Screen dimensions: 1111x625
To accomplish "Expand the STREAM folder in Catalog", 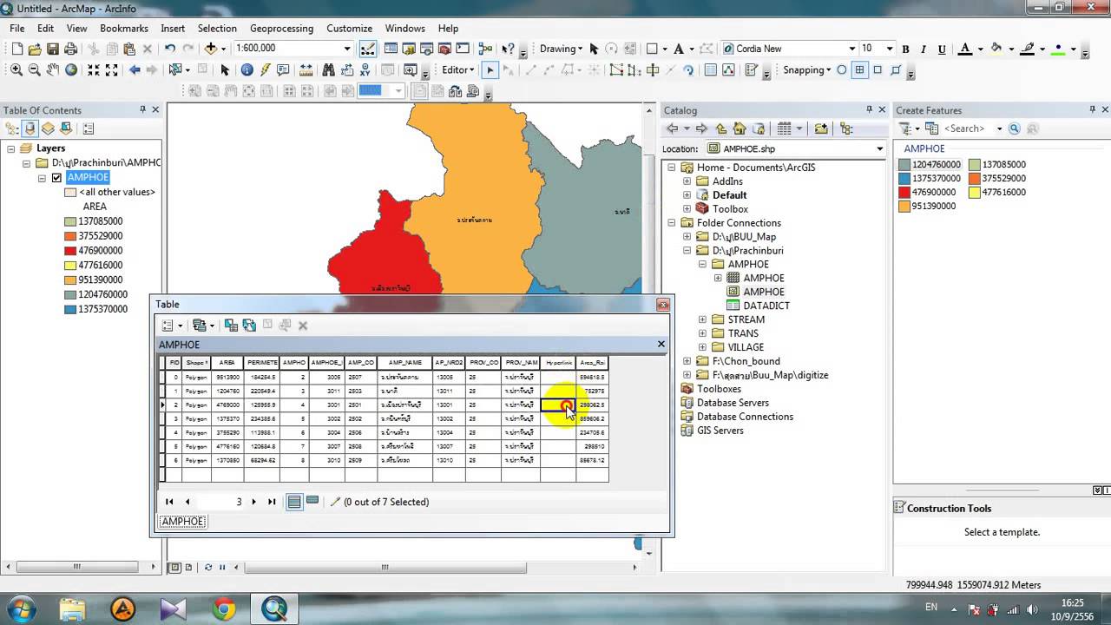I will (x=702, y=319).
